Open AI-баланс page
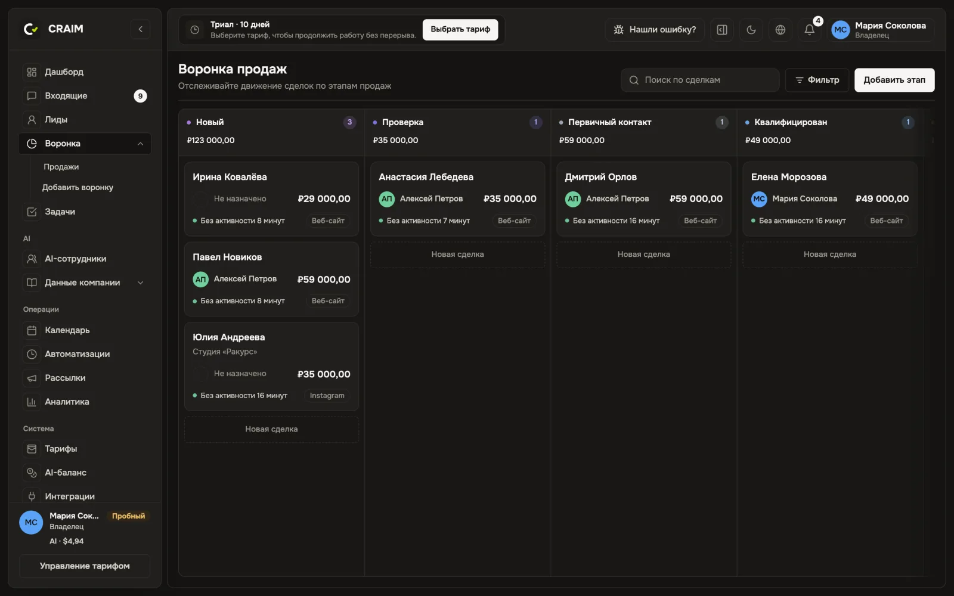The image size is (954, 596). click(85, 473)
